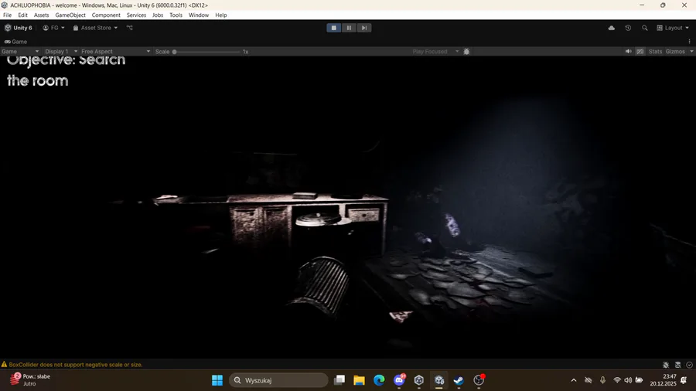The image size is (696, 391).
Task: Open the Unity search magnifier
Action: click(x=644, y=28)
